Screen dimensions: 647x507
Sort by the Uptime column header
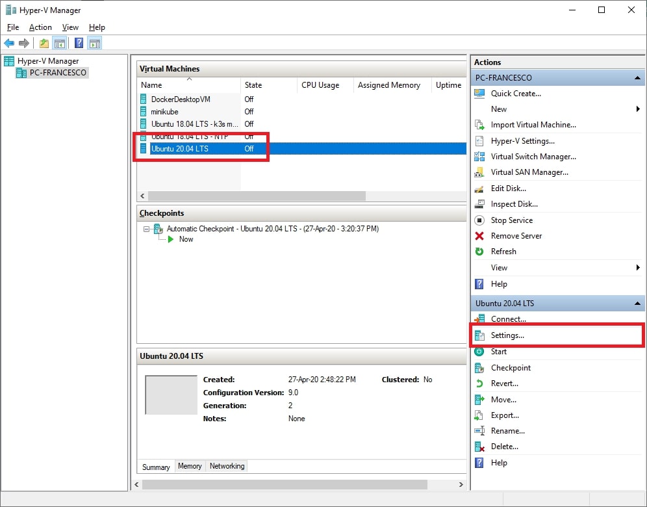coord(448,85)
